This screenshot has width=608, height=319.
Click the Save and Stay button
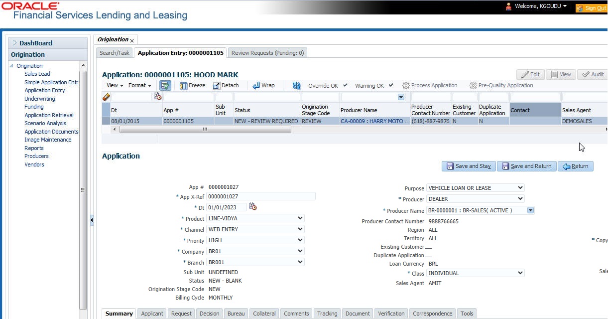tap(468, 166)
